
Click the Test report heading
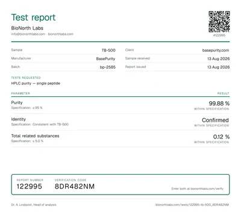point(33,17)
